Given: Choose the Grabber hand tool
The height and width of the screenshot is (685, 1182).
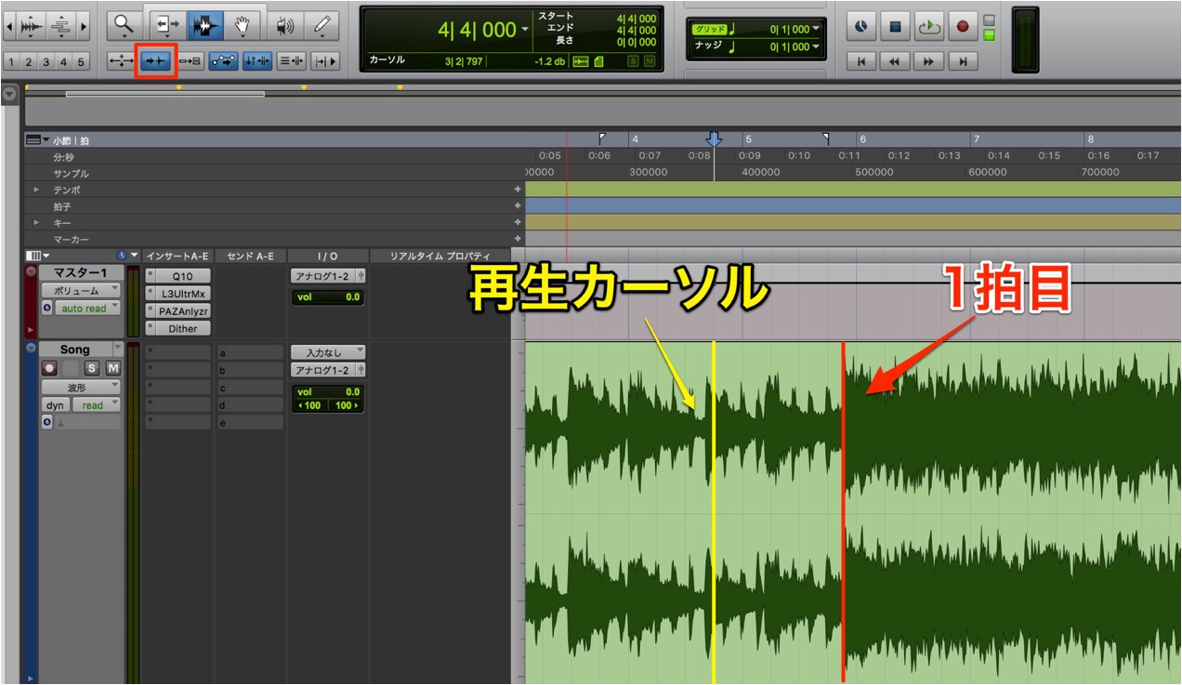Looking at the screenshot, I should (242, 26).
